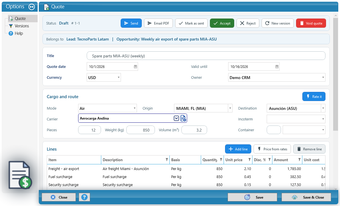Click the Rate it button
The height and width of the screenshot is (206, 340).
pos(314,97)
